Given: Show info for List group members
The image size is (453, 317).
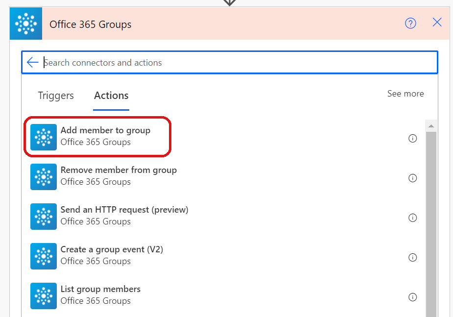Looking at the screenshot, I should pos(412,297).
